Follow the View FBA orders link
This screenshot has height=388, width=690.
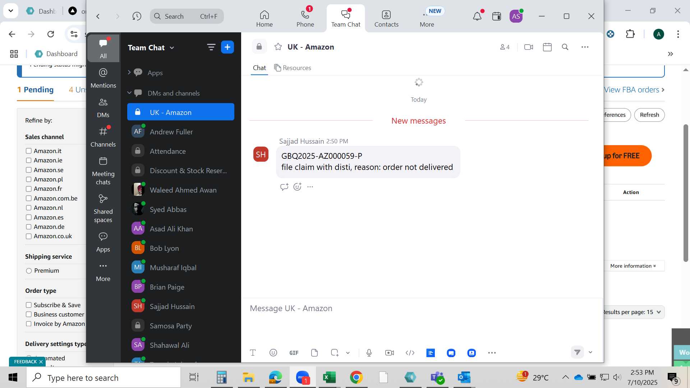(x=634, y=90)
